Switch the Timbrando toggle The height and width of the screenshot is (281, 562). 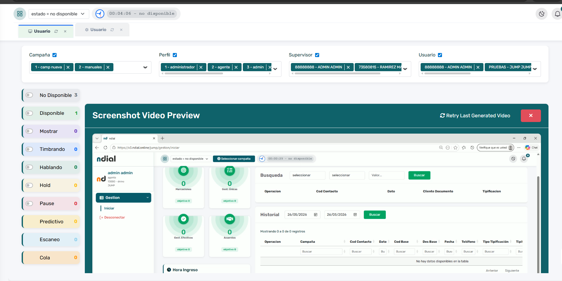[x=30, y=149]
